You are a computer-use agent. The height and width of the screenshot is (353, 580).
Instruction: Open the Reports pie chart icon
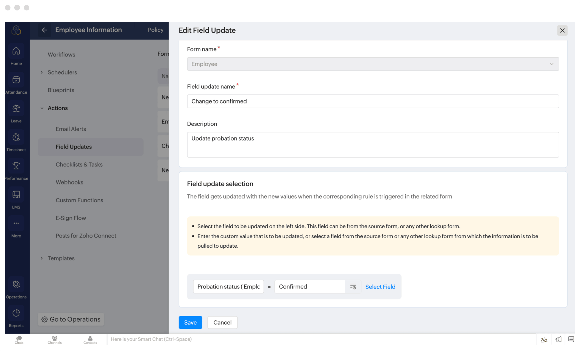pyautogui.click(x=16, y=313)
